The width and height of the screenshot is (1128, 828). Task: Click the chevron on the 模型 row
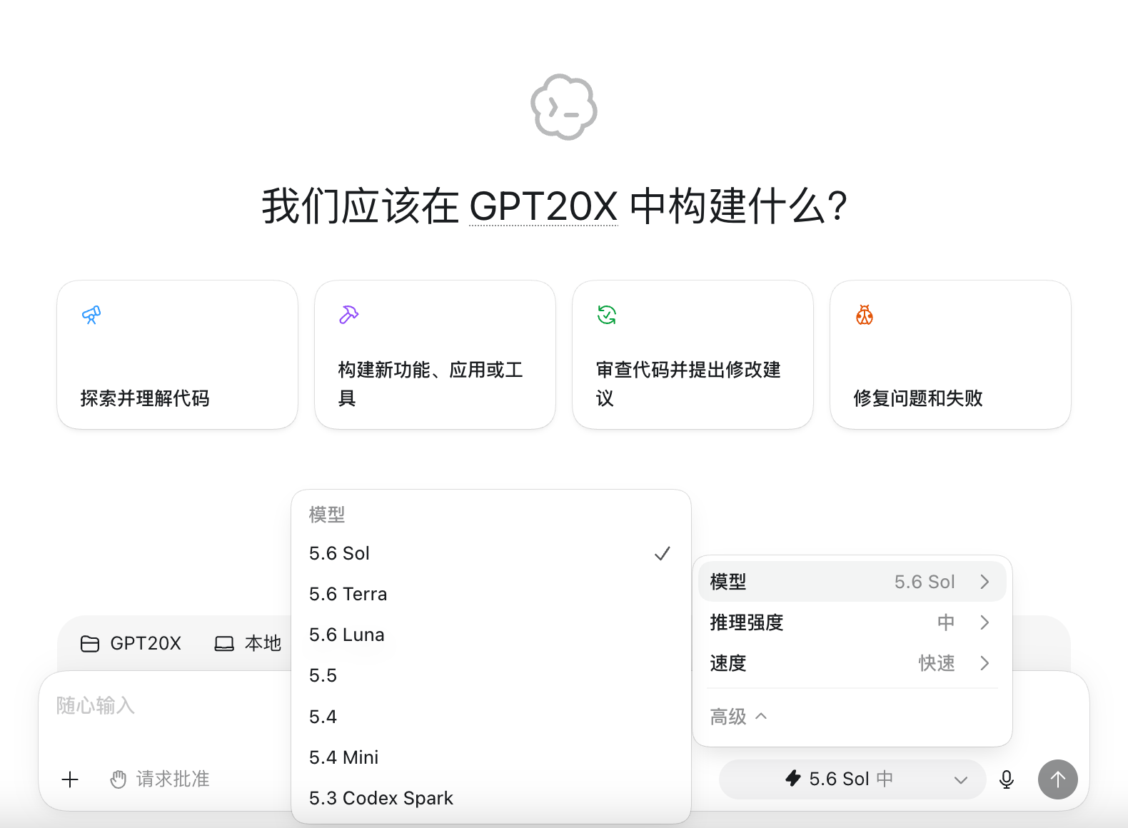point(985,582)
